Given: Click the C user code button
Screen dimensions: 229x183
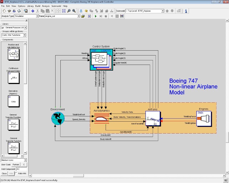Looking at the screenshot, I should pyautogui.click(x=24, y=165).
